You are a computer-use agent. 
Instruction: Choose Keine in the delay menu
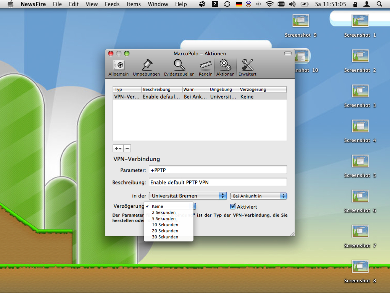click(x=169, y=206)
